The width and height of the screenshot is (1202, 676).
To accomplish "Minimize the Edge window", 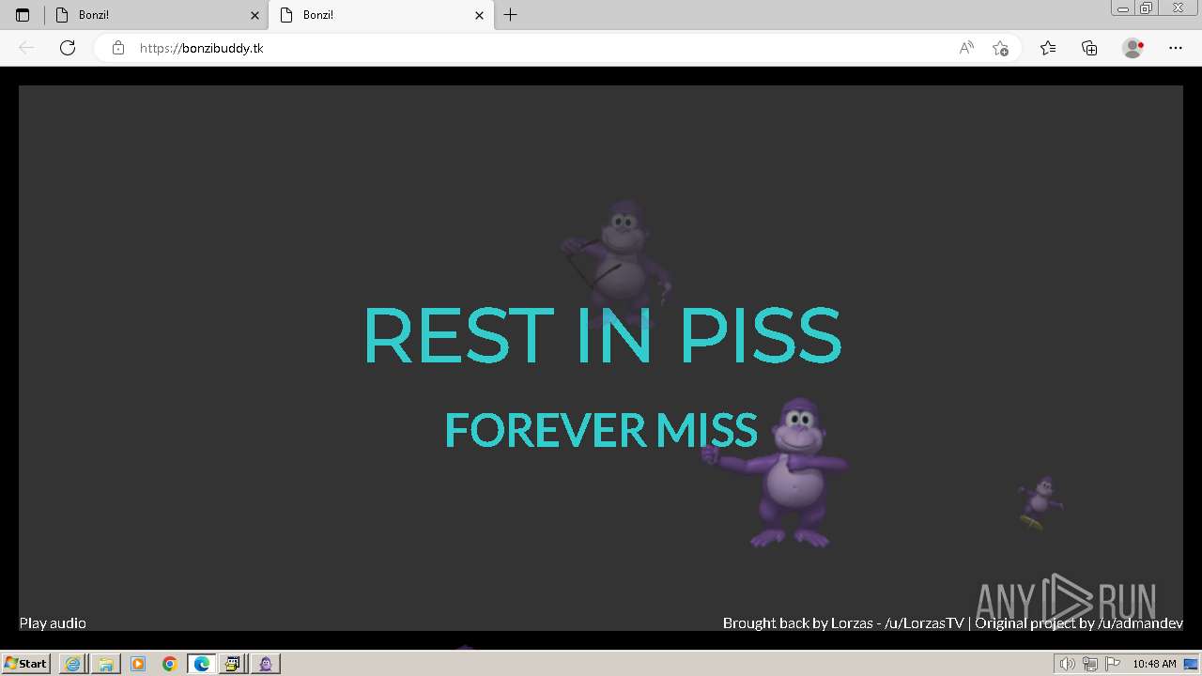I will coord(1123,8).
